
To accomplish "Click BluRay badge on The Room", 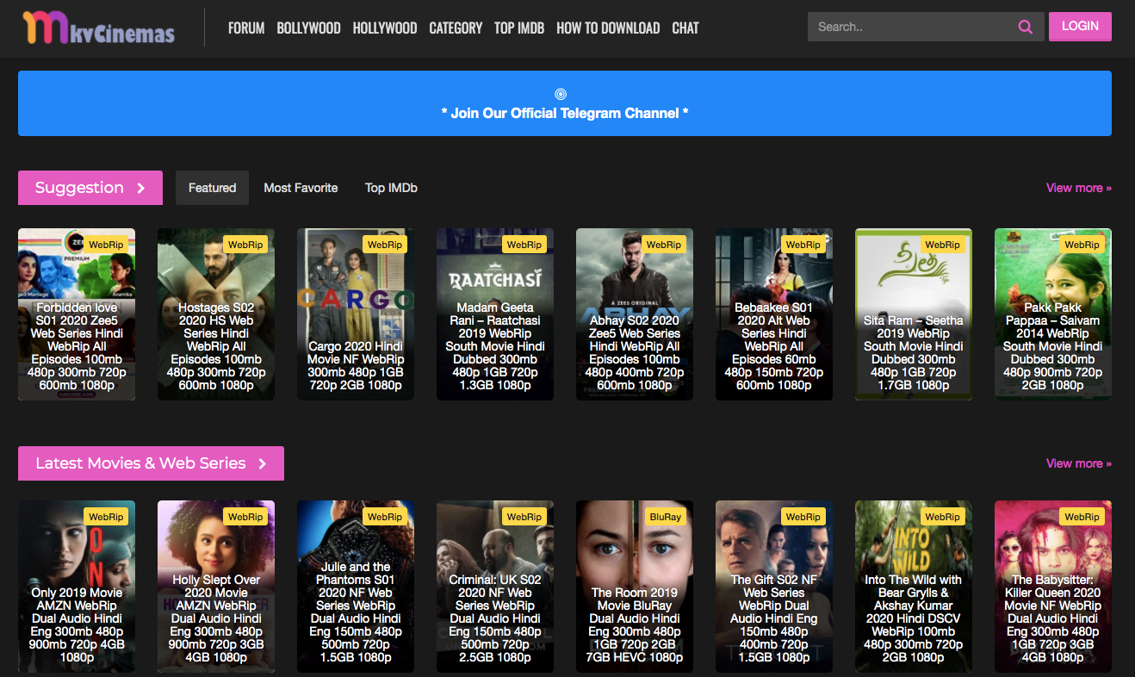I will pyautogui.click(x=665, y=517).
